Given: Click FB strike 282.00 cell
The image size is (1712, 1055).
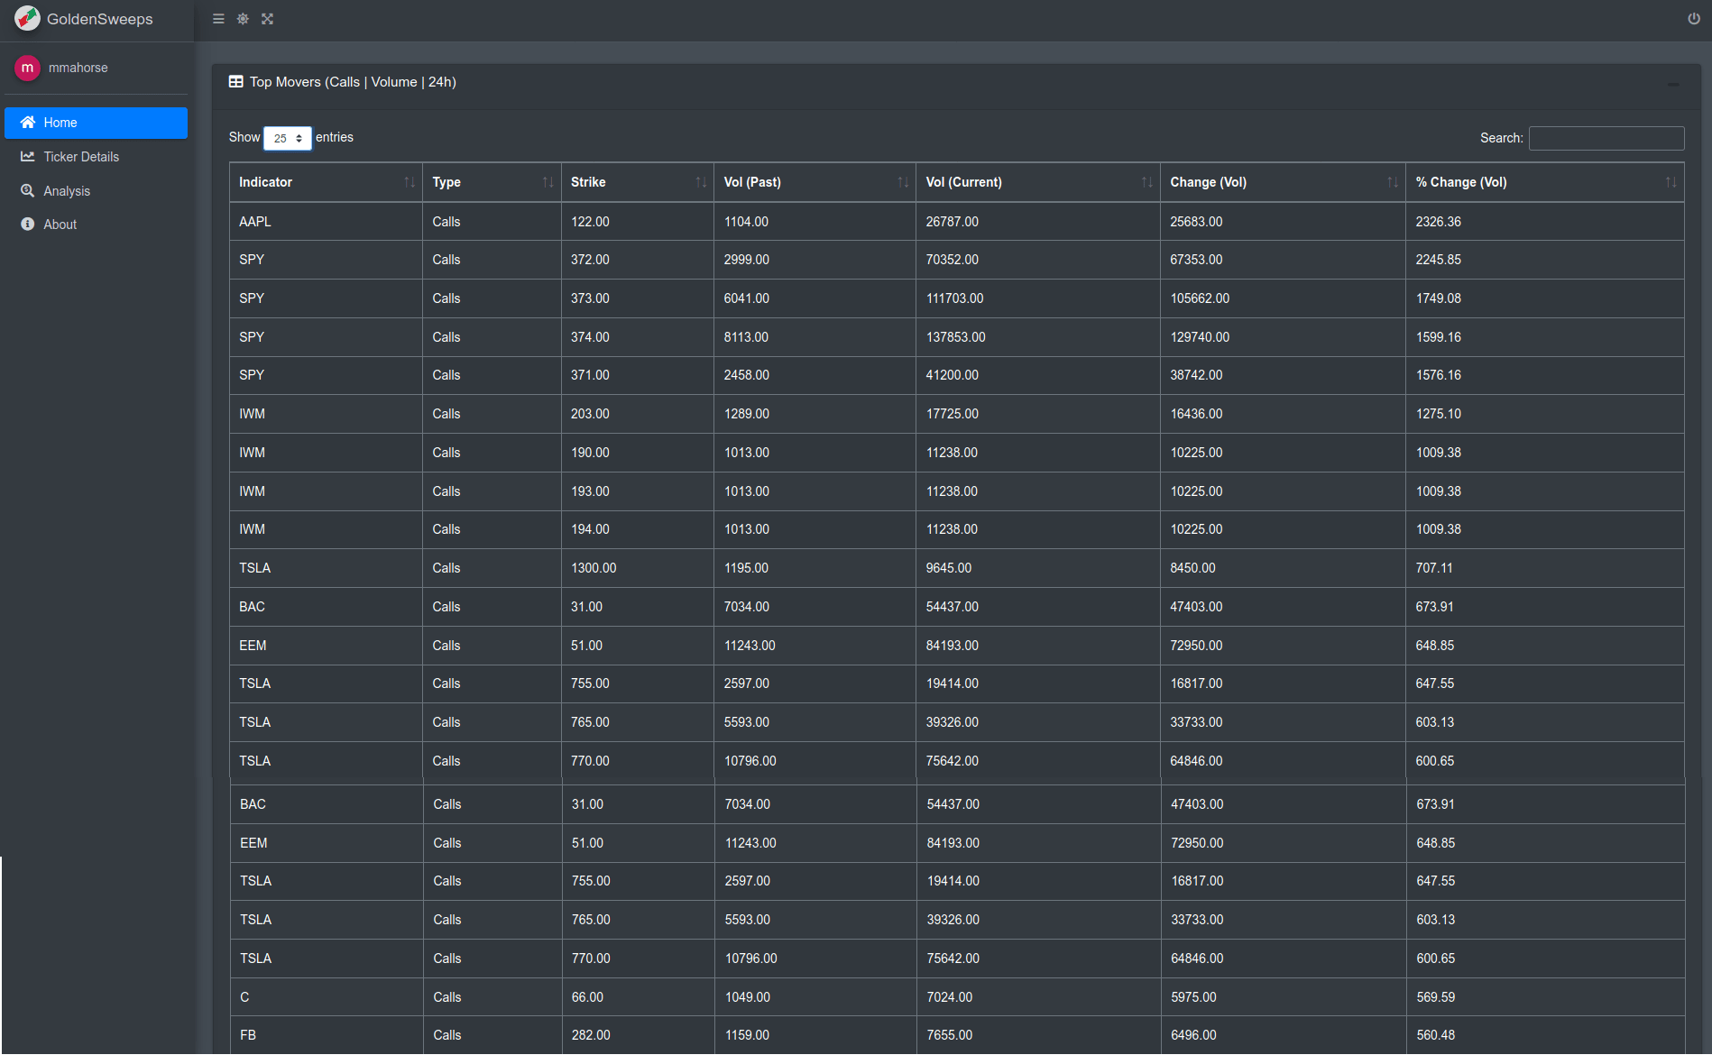Looking at the screenshot, I should pos(638,1035).
